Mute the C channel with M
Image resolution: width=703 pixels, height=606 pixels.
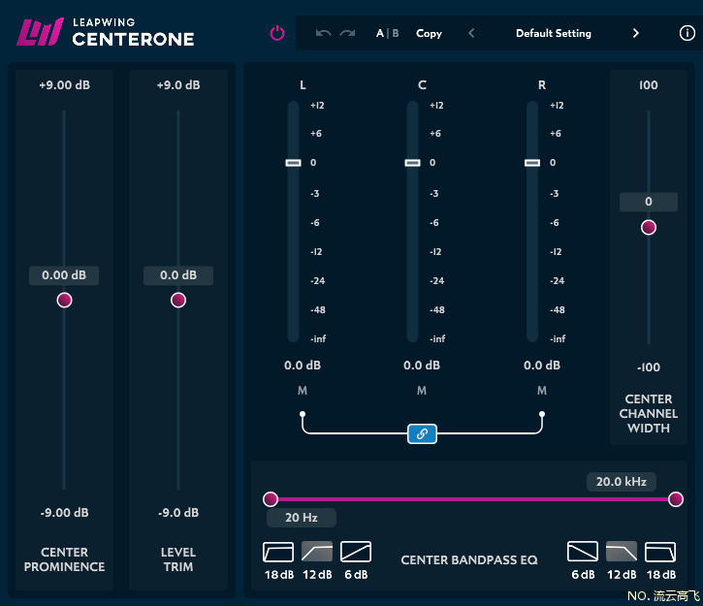(x=422, y=391)
